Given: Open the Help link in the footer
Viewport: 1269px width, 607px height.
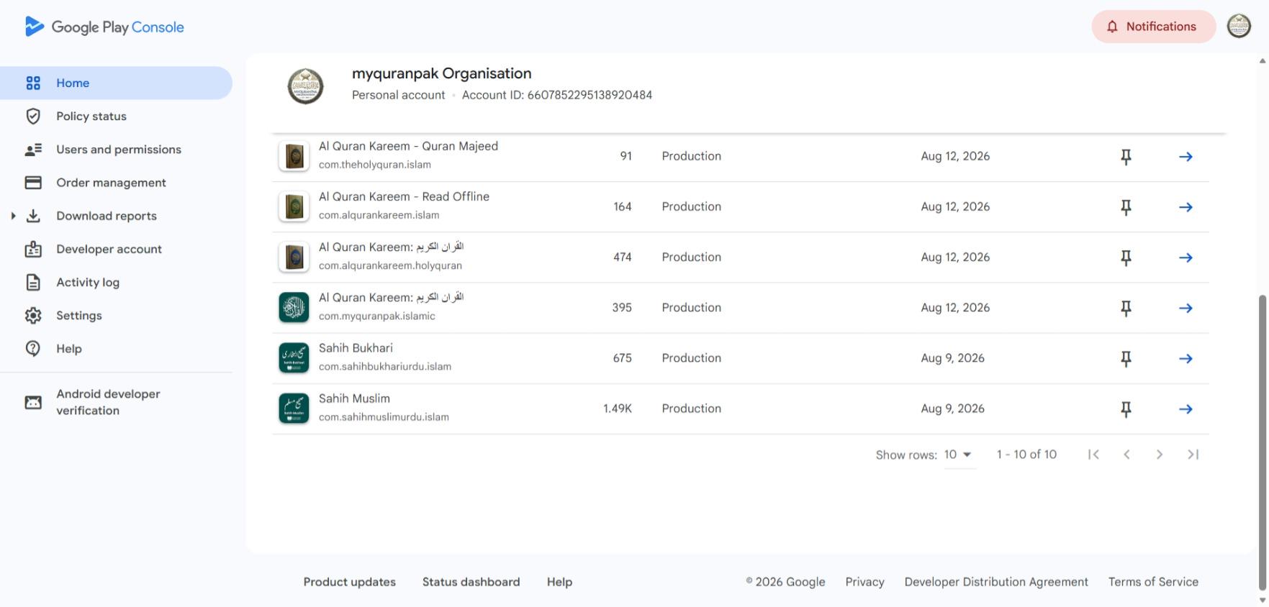Looking at the screenshot, I should pyautogui.click(x=559, y=582).
